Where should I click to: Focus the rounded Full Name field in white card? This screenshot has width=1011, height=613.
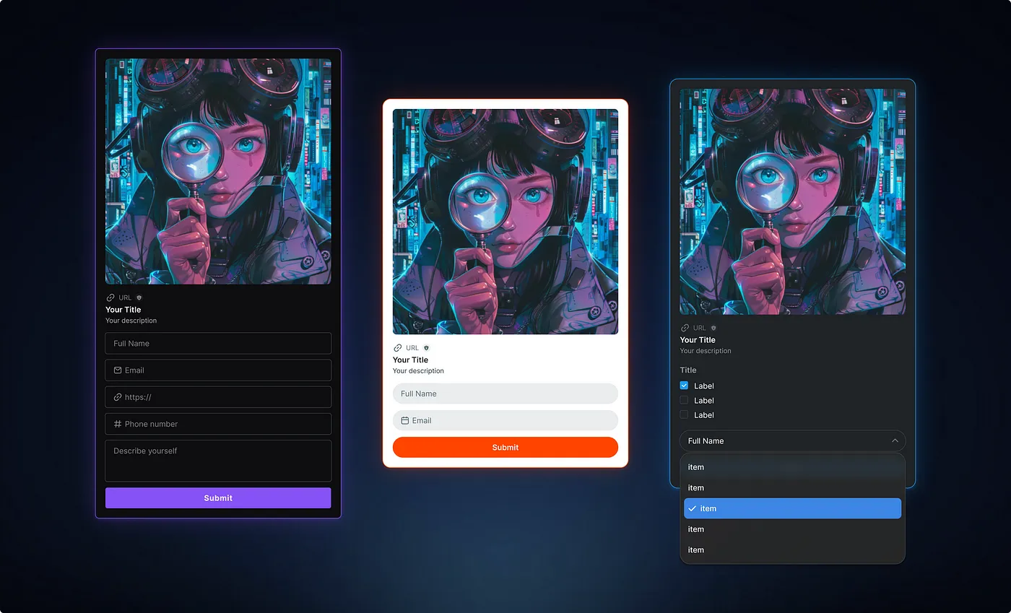[x=506, y=394]
